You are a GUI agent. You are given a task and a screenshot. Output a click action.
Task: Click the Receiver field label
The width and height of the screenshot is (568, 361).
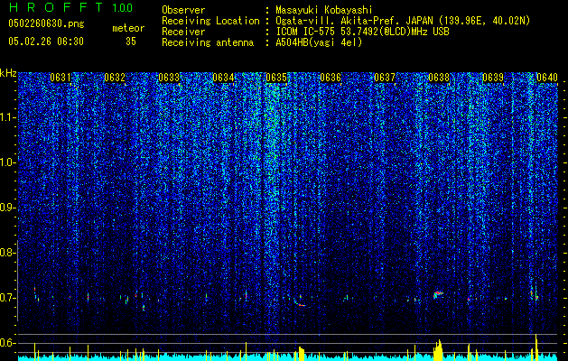(x=183, y=32)
